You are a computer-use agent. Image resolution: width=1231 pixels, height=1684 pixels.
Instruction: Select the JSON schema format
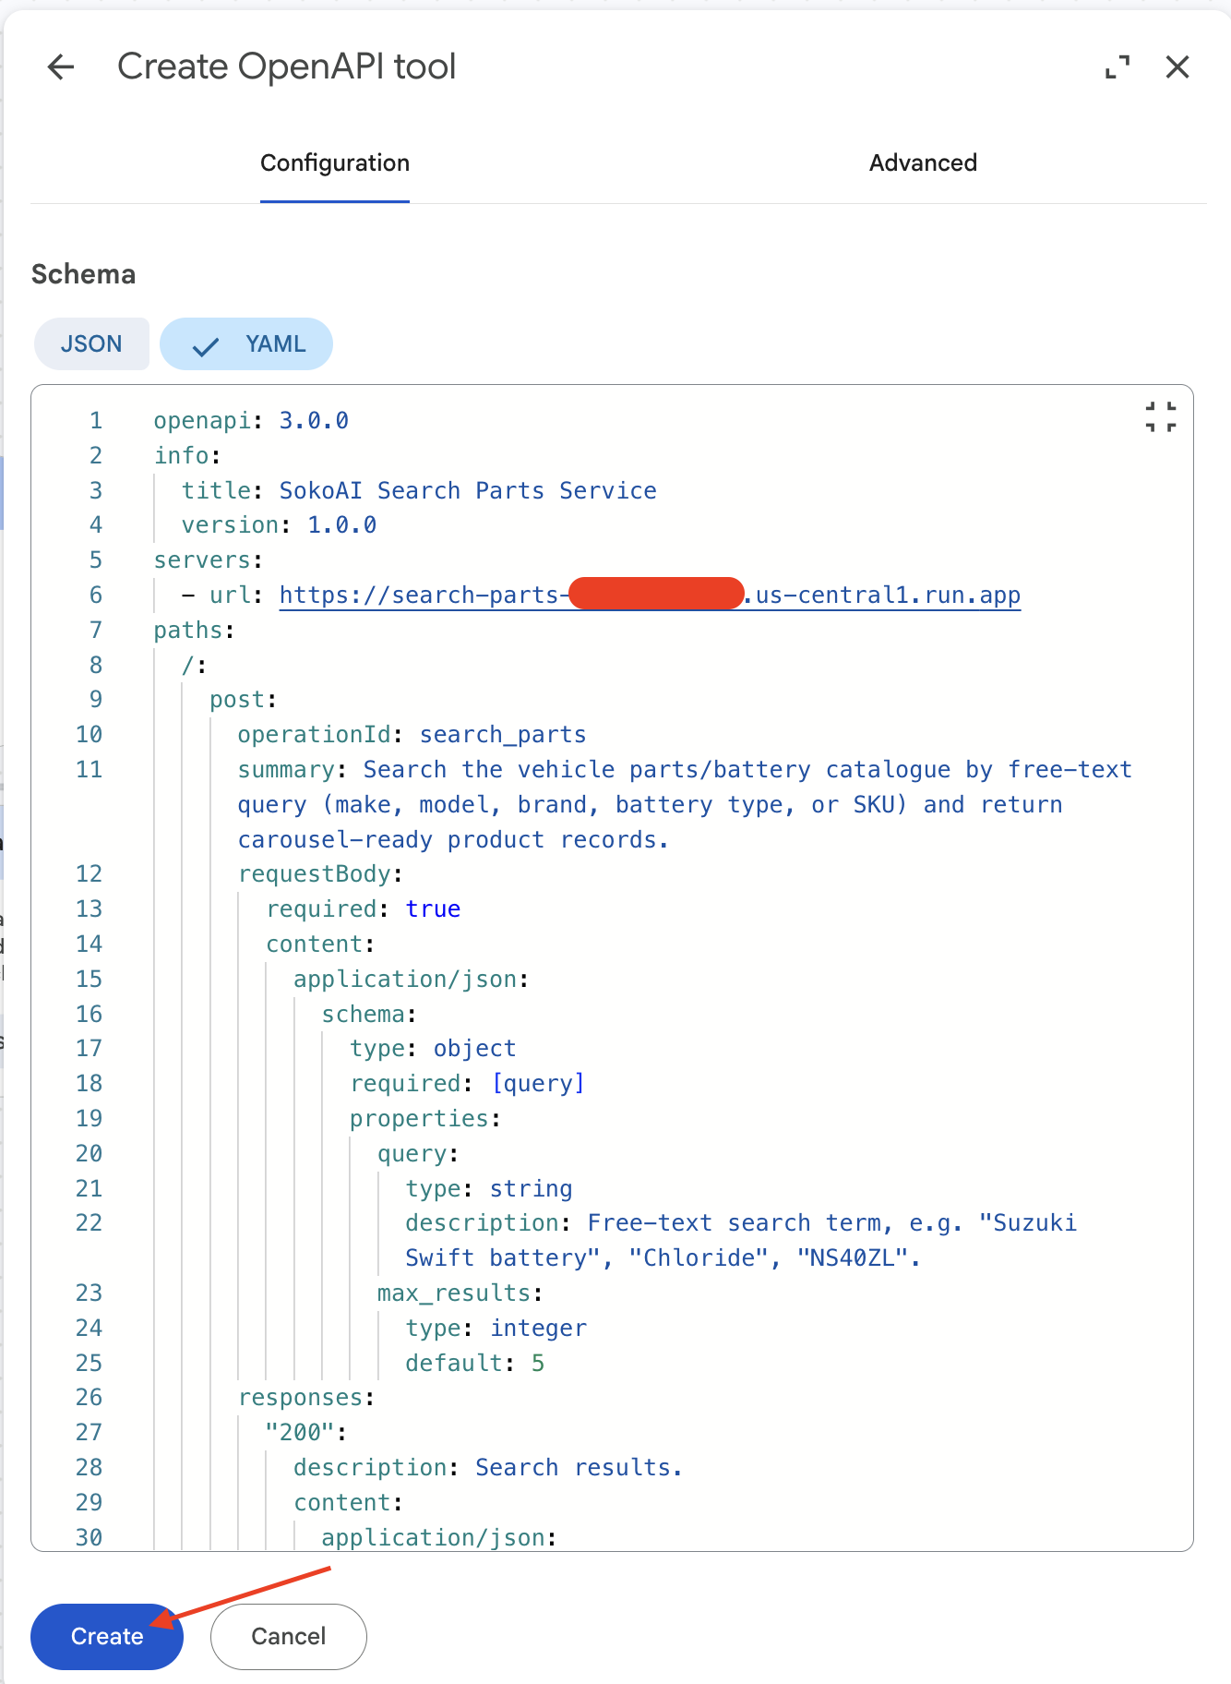(91, 344)
